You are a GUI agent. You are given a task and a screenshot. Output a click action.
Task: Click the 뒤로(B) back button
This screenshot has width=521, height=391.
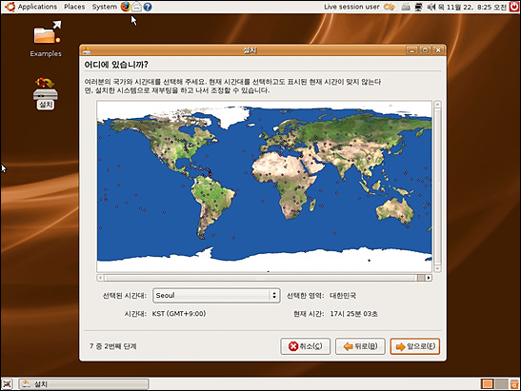360,346
